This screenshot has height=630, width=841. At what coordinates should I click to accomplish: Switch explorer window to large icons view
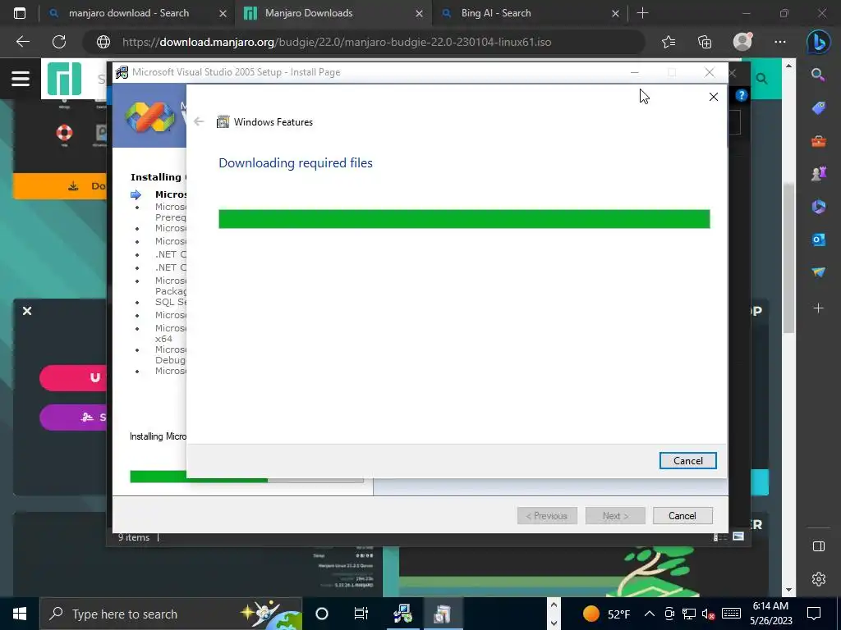pyautogui.click(x=738, y=536)
